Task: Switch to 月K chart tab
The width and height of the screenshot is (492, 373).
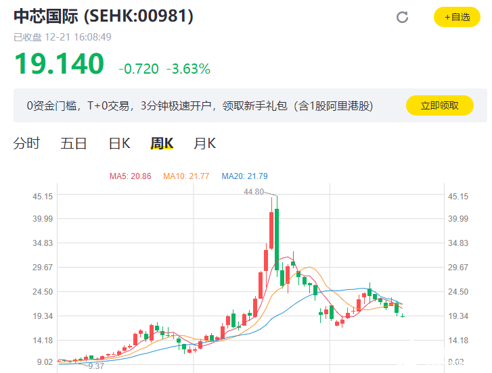Action: [x=205, y=143]
